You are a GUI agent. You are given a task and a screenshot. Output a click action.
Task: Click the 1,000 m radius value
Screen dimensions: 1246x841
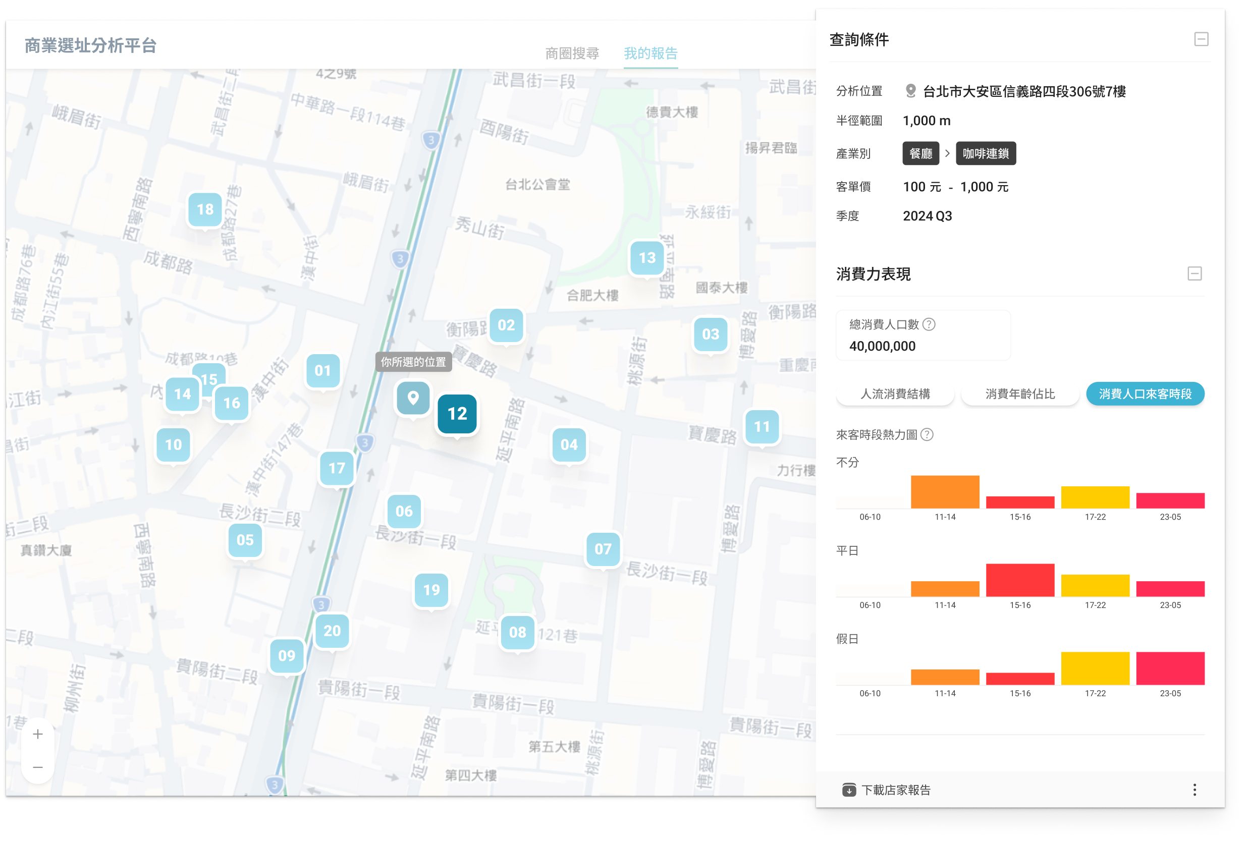pyautogui.click(x=926, y=121)
